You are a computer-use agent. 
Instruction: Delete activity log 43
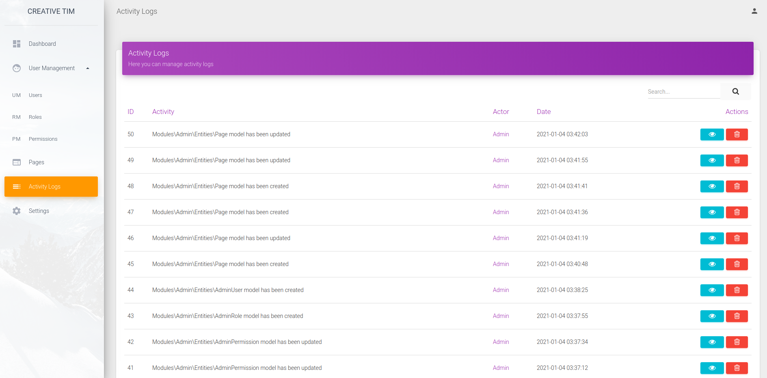point(737,316)
